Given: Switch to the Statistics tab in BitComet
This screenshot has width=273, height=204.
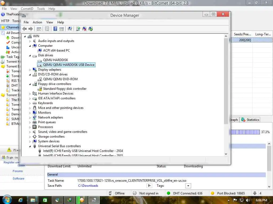Looking at the screenshot, I should [x=250, y=120].
